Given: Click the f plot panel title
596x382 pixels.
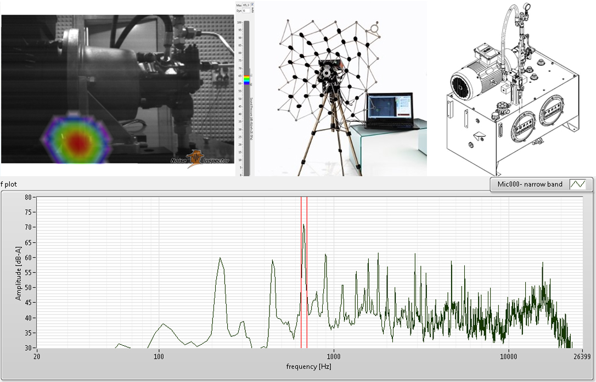Looking at the screenshot, I should (x=9, y=184).
